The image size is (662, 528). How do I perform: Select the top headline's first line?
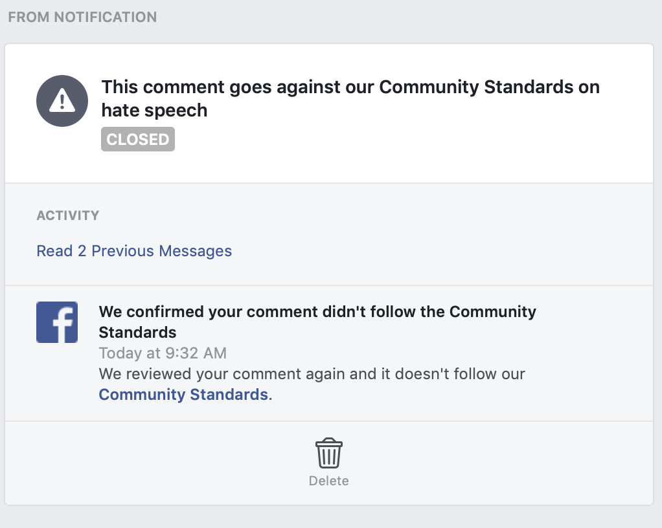pos(350,87)
